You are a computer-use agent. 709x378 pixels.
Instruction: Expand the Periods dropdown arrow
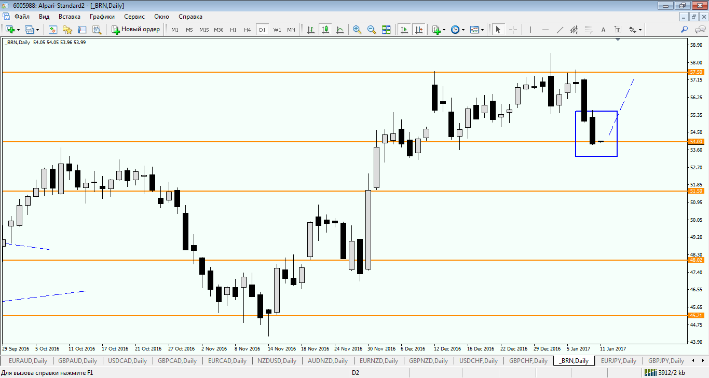click(463, 30)
